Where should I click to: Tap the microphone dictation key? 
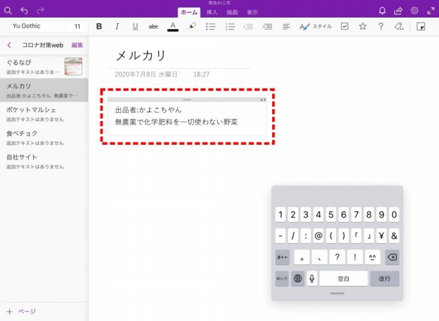pos(312,278)
